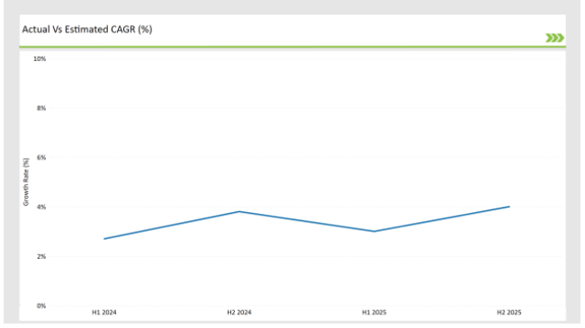Click the 0% y-axis label
Screen dimensions: 585x328
point(41,306)
